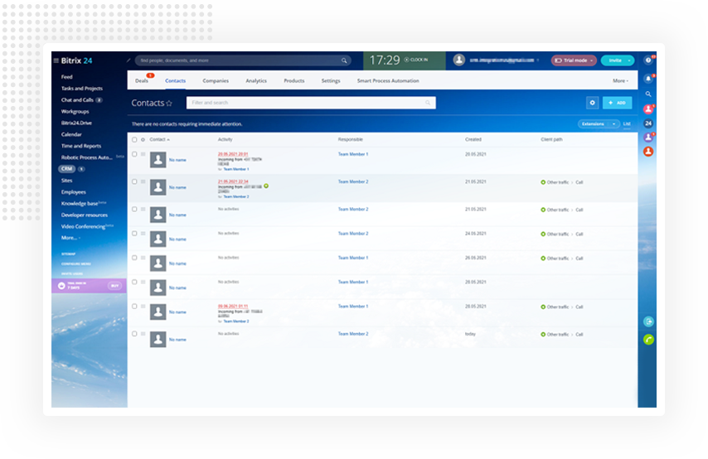Focus the find people, documents search field

click(243, 60)
